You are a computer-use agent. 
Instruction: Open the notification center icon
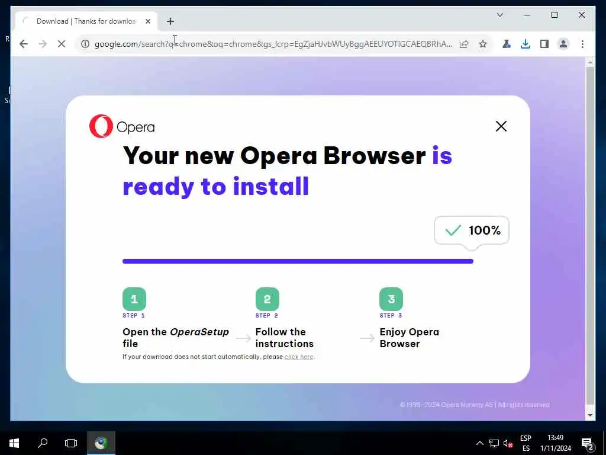pos(588,443)
